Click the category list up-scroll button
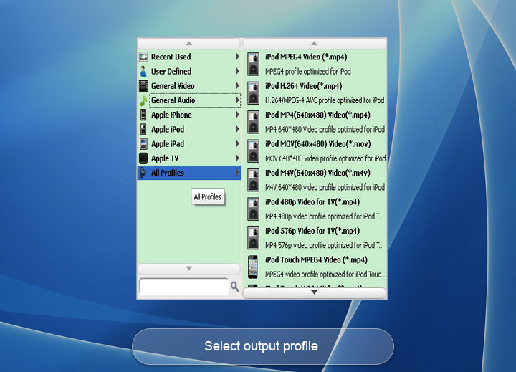The width and height of the screenshot is (516, 372). (x=189, y=44)
